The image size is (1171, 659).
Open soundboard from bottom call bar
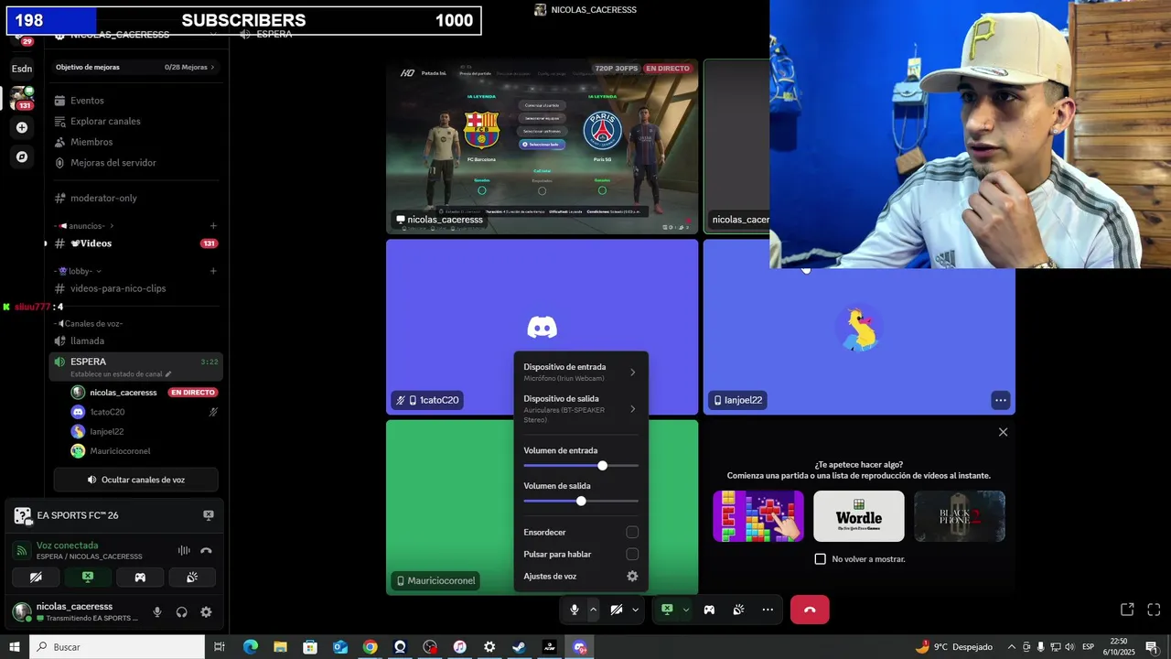(x=738, y=610)
